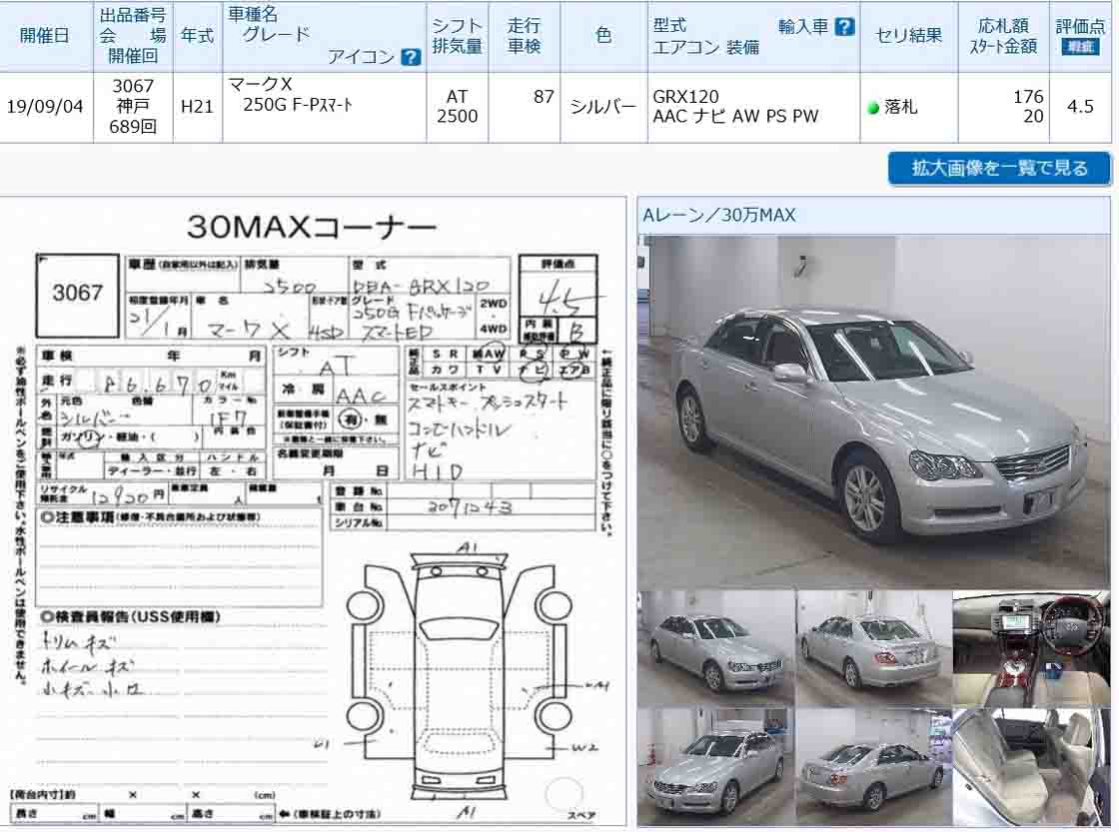
Task: Open the help icon next to アイコン
Action: point(411,57)
